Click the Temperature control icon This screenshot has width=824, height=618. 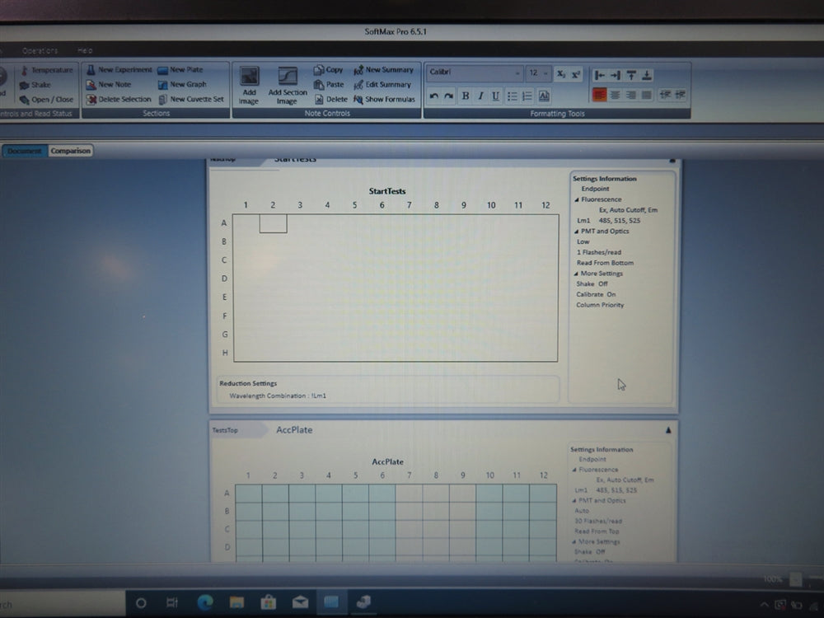[x=24, y=70]
